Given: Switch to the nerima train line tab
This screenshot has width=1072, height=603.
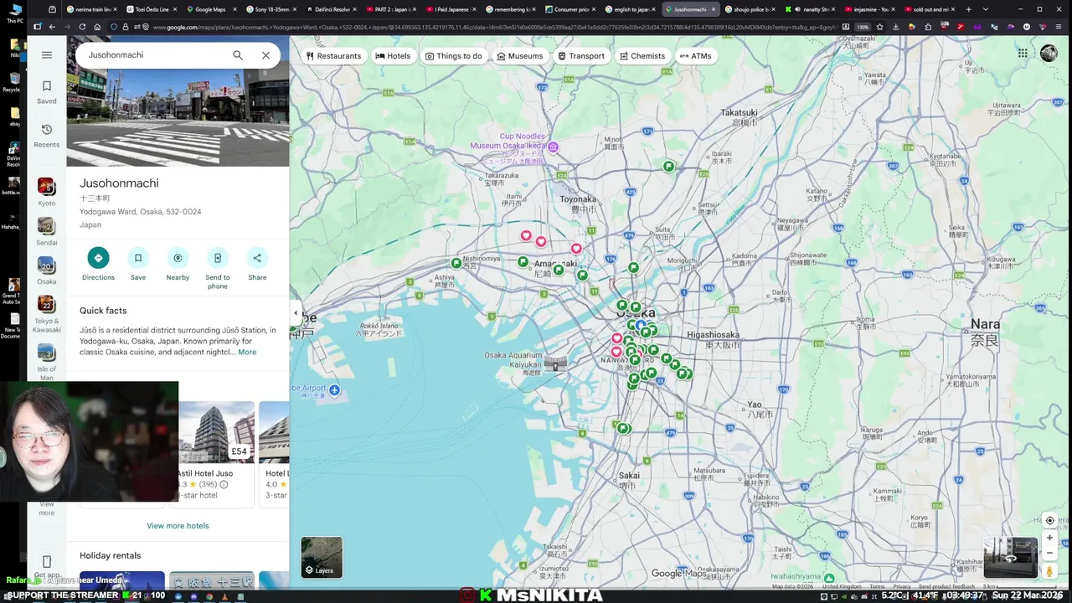Looking at the screenshot, I should (92, 9).
